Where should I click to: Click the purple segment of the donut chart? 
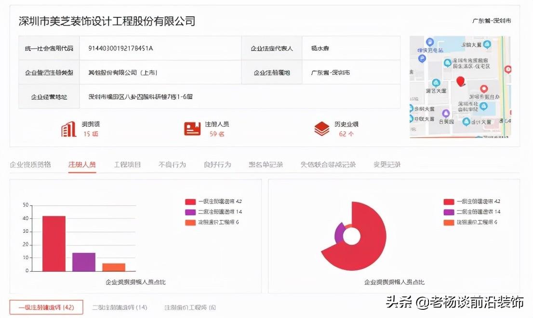click(x=339, y=233)
